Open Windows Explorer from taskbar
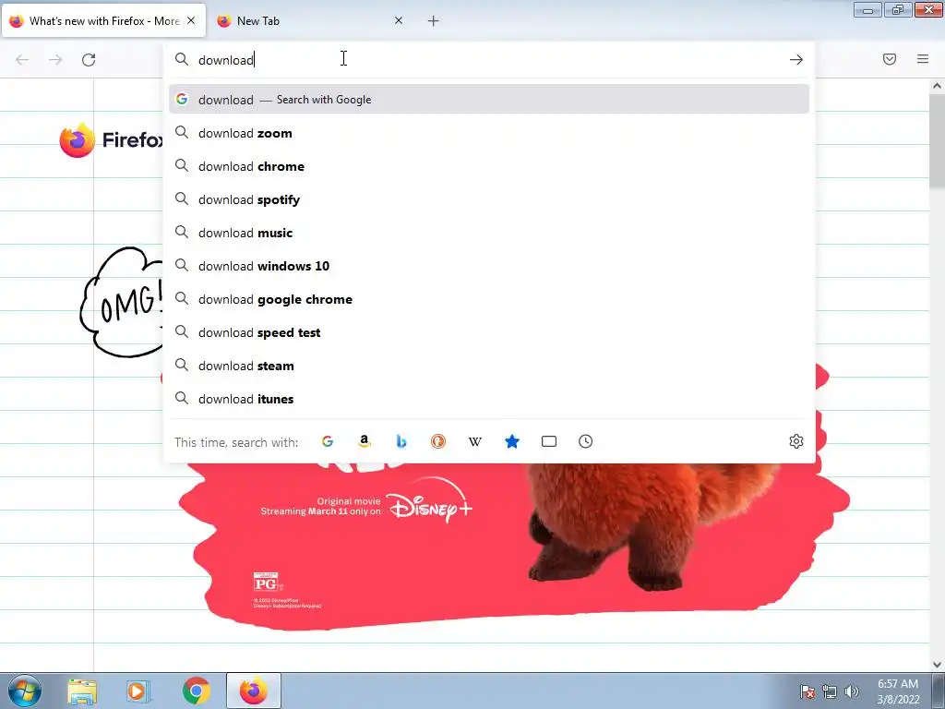 tap(82, 691)
